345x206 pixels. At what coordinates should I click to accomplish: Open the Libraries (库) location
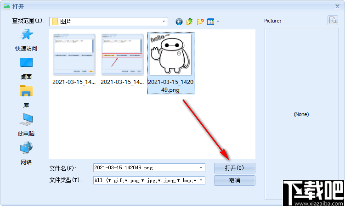point(26,97)
